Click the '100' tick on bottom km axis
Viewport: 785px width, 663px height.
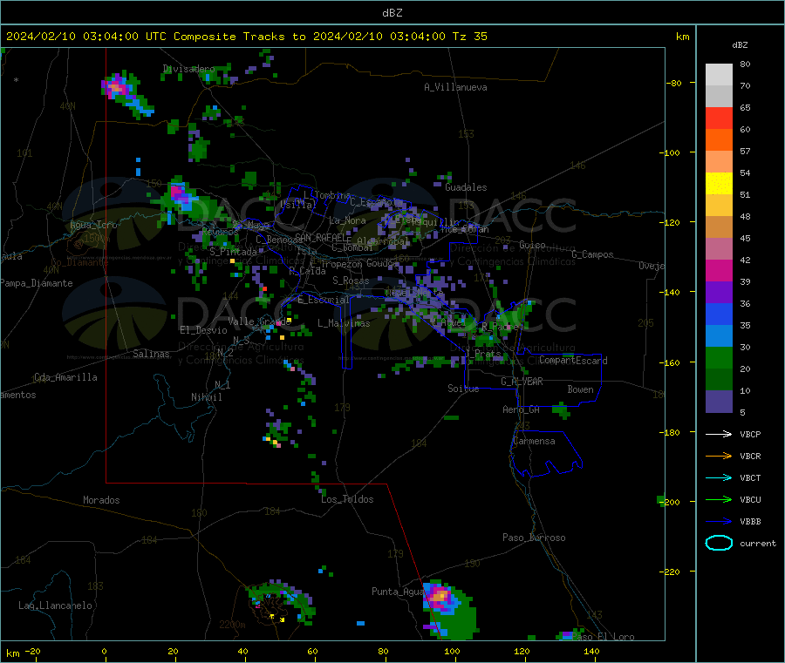coord(452,652)
